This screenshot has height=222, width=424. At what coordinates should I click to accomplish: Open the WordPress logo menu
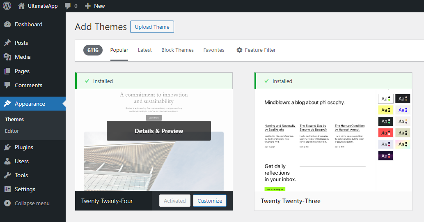7,6
